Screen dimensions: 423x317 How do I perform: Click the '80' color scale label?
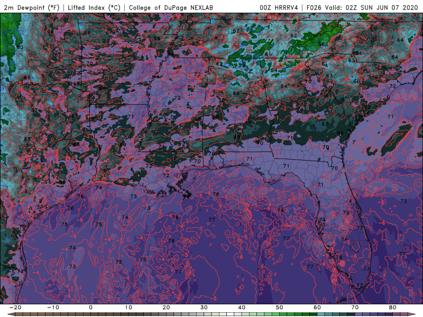pos(393,307)
